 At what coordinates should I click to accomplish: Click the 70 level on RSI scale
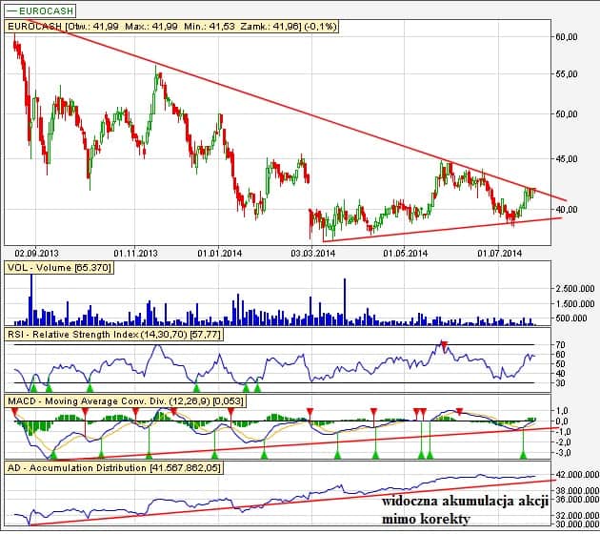tap(559, 343)
